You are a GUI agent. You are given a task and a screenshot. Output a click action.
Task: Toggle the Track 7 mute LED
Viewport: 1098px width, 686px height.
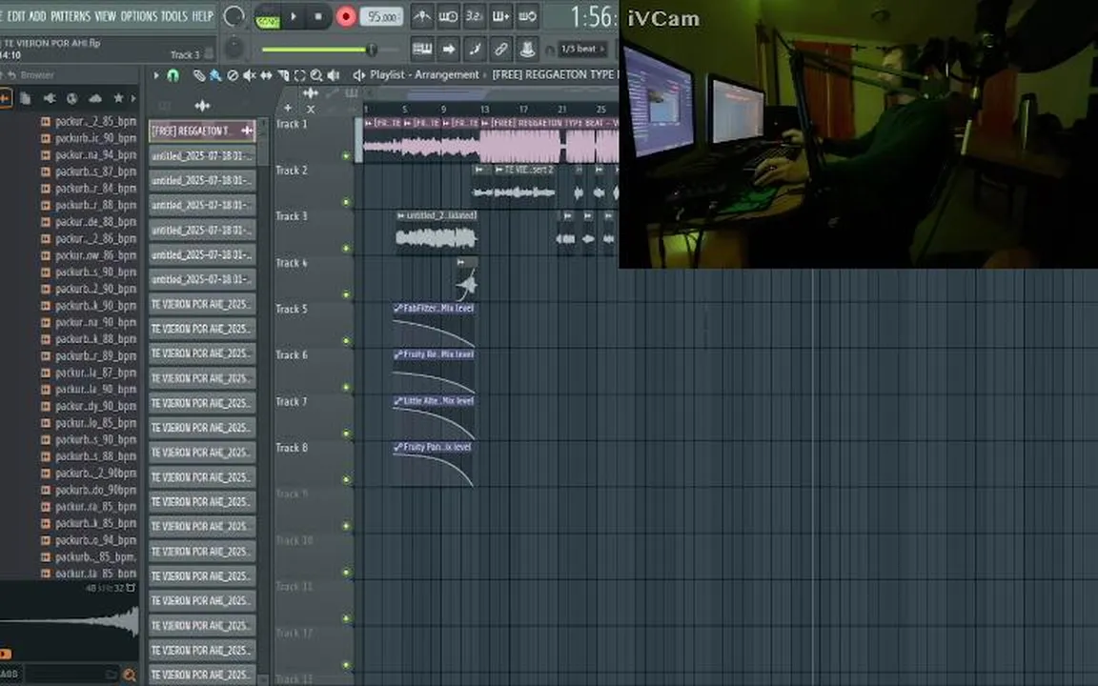[x=346, y=434]
